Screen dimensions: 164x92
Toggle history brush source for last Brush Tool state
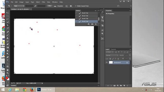[x=77, y=21]
